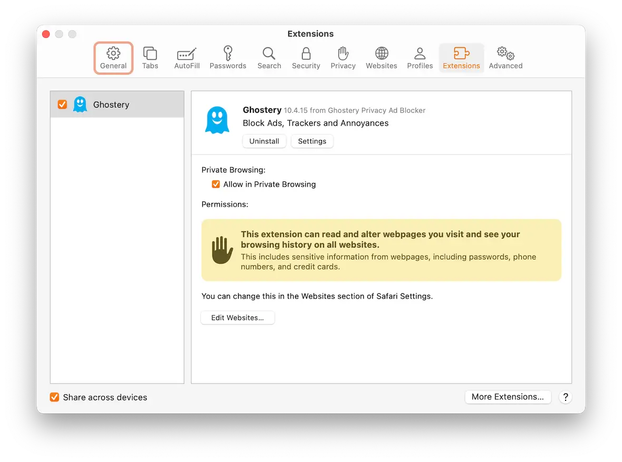622x462 pixels.
Task: Click the large Ghostery logo in details
Action: (217, 120)
